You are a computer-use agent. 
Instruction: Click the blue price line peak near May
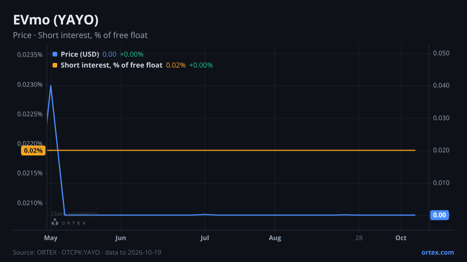51,86
